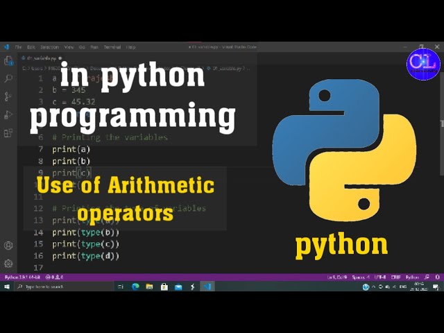Open the View menu
The width and height of the screenshot is (444, 333).
tap(69, 47)
